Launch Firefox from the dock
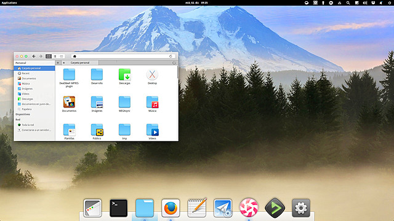 point(171,208)
